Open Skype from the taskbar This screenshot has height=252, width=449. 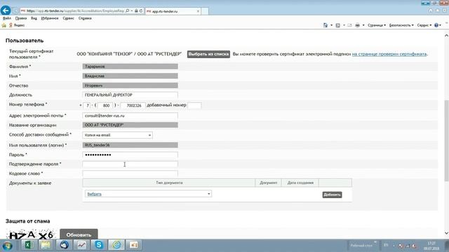[99, 245]
